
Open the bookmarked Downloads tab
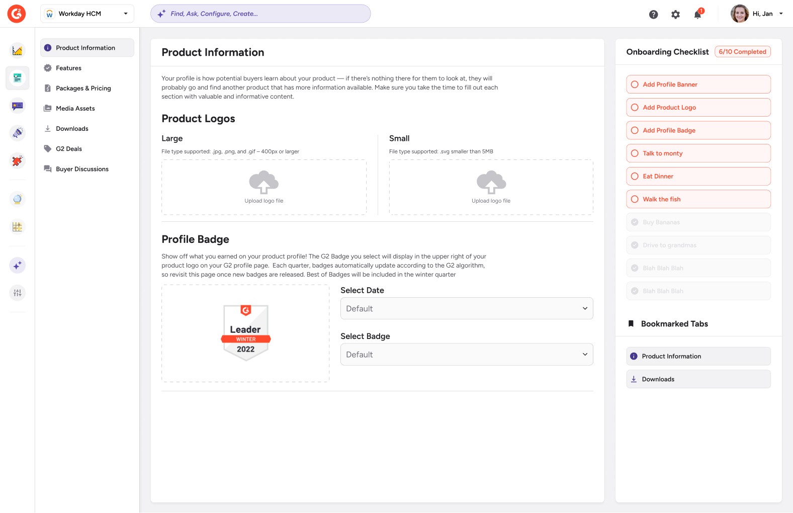698,379
